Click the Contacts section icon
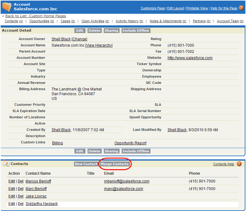246x211 pixels. [6, 163]
